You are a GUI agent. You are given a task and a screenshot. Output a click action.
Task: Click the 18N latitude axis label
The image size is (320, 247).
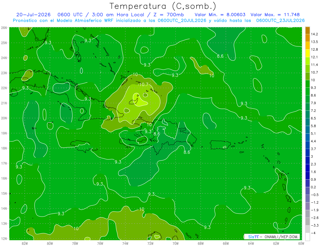tap(4, 148)
